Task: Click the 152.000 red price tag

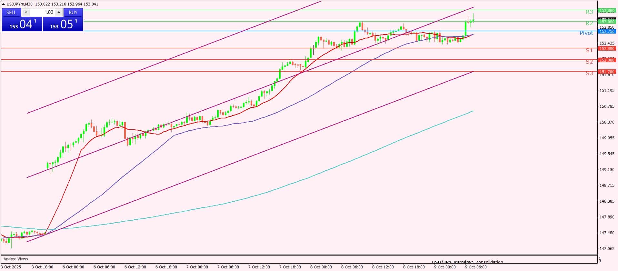Action: pos(606,60)
